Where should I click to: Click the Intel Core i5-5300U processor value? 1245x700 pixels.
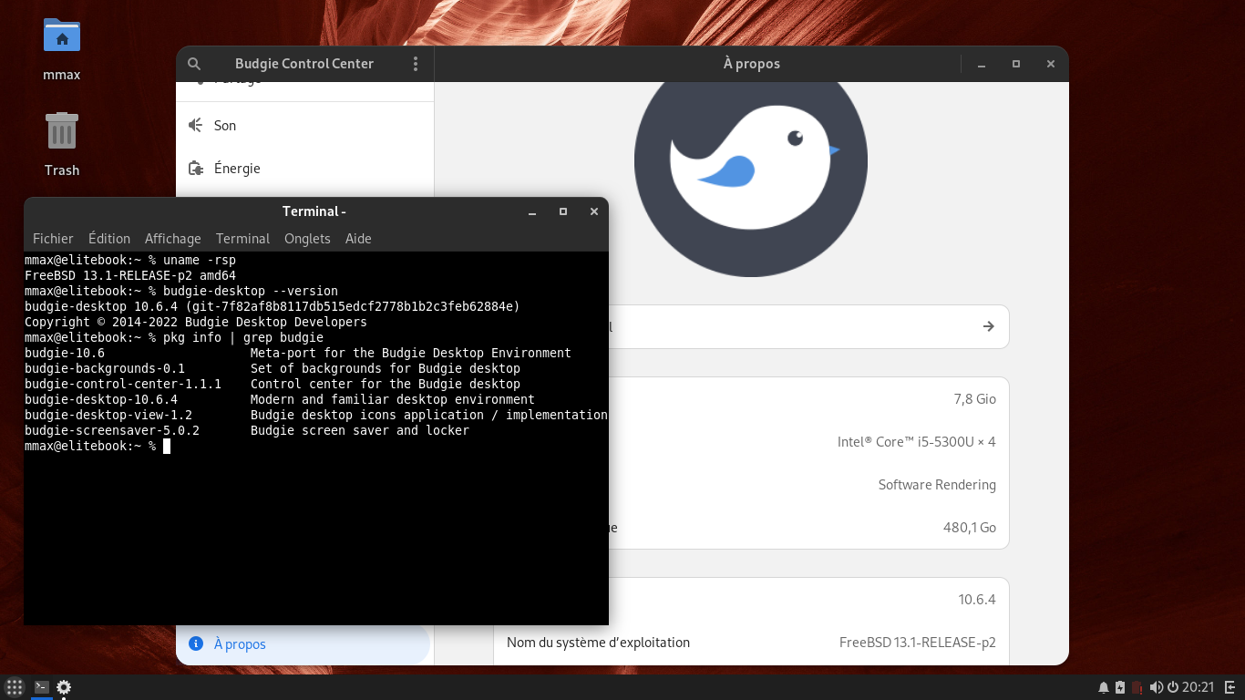coord(916,442)
